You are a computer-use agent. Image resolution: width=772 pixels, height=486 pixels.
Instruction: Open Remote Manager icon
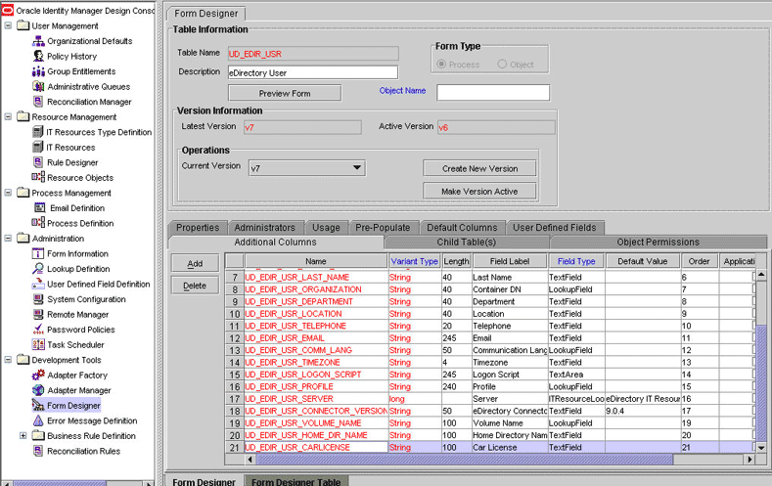pos(38,314)
